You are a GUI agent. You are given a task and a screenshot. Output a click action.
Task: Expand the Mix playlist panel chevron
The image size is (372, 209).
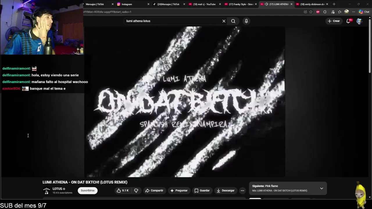(x=321, y=188)
